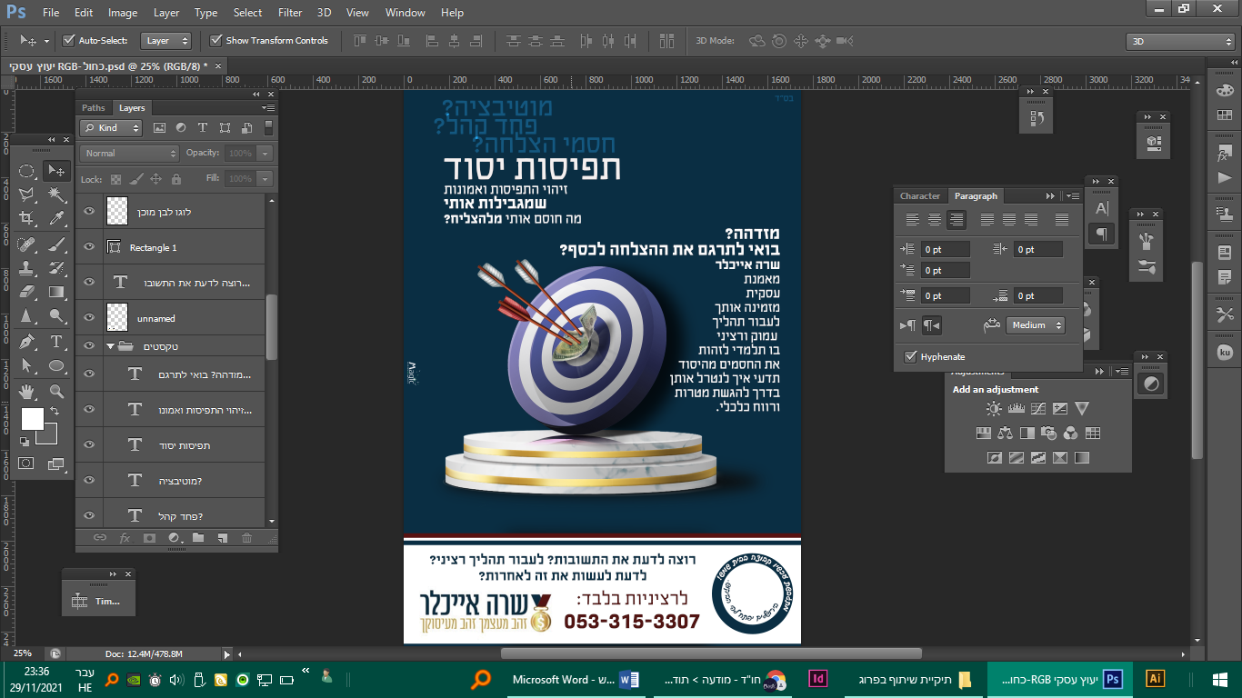The height and width of the screenshot is (698, 1242).
Task: Select the Sharpen tool
Action: pyautogui.click(x=27, y=316)
